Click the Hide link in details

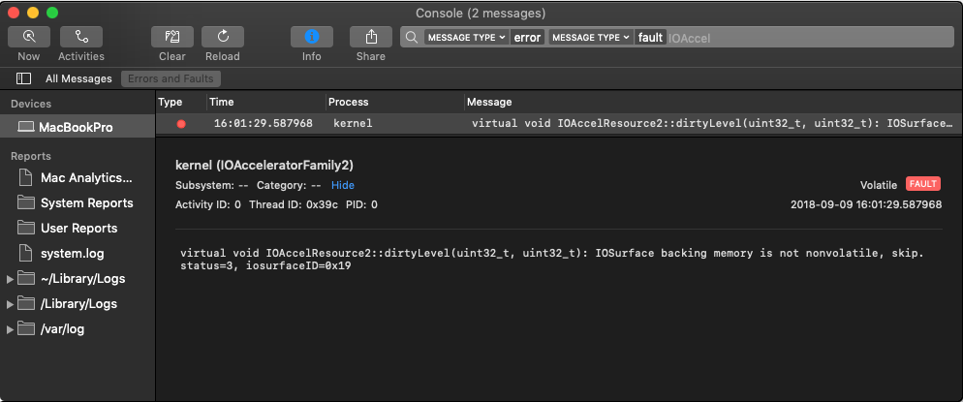[343, 185]
